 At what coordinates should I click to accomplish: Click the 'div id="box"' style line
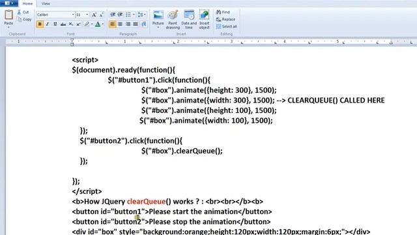pos(221,232)
